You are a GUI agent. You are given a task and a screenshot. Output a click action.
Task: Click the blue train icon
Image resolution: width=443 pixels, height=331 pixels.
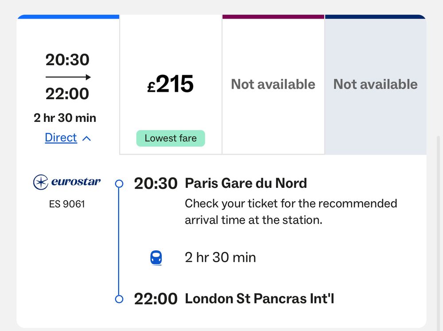156,257
